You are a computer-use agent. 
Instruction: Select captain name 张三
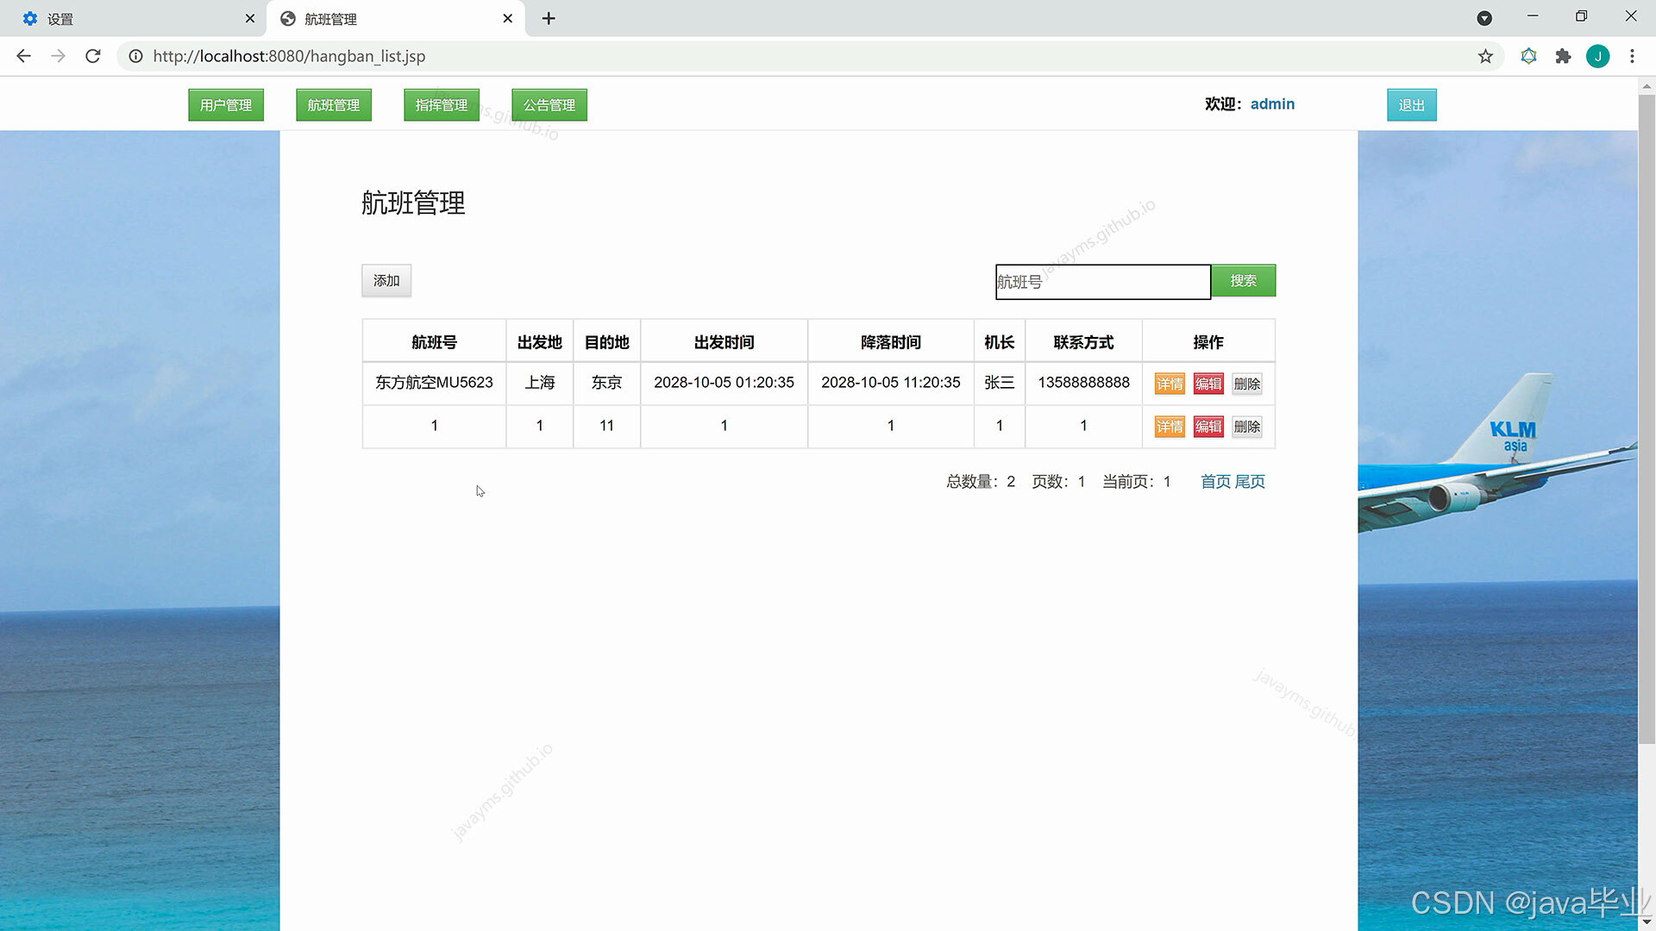click(999, 383)
